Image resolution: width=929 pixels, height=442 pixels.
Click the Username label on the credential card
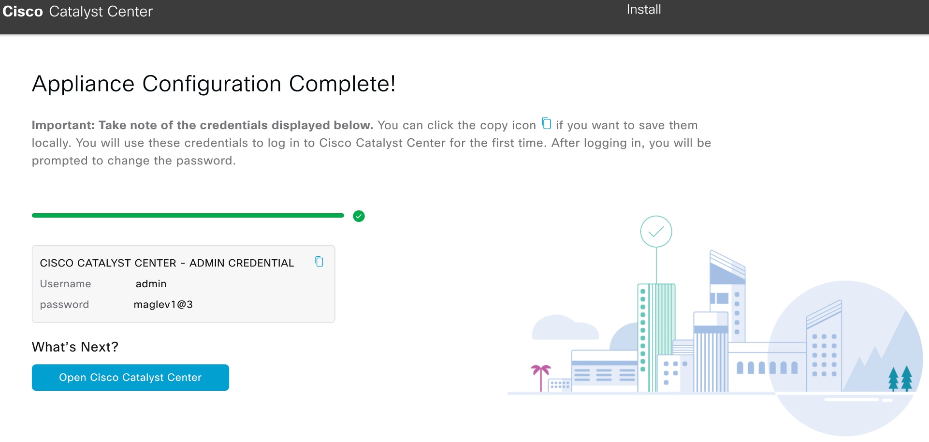65,284
